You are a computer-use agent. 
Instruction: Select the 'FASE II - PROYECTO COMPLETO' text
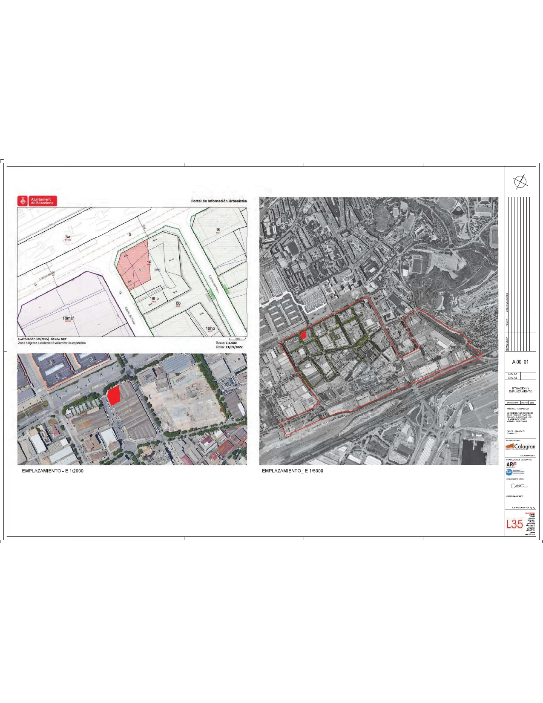[x=516, y=432]
